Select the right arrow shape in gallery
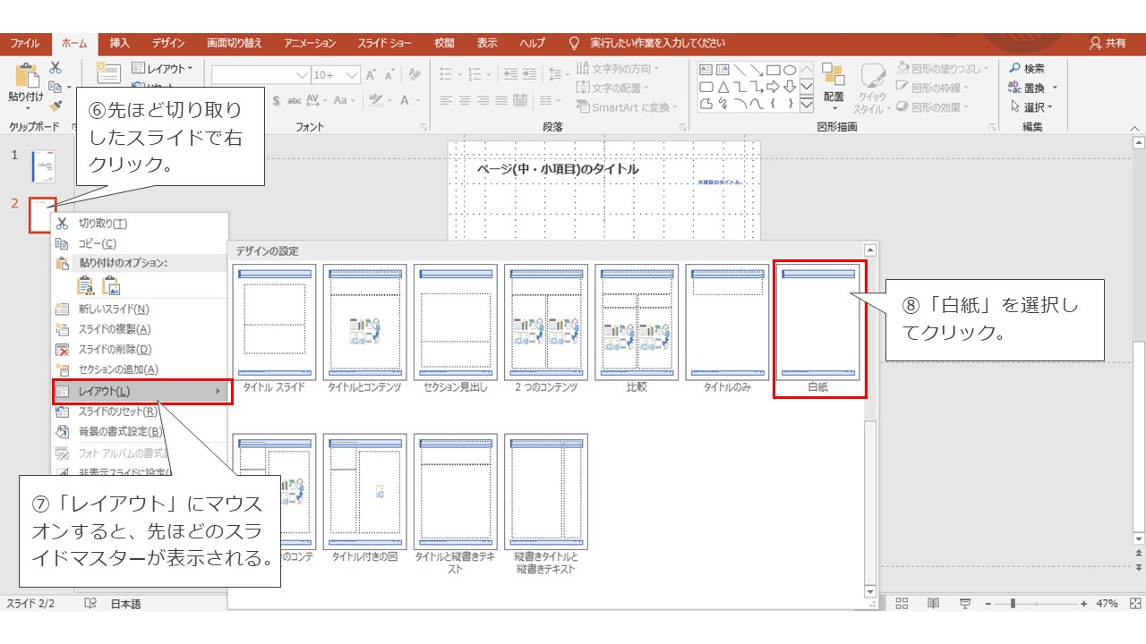 [774, 87]
